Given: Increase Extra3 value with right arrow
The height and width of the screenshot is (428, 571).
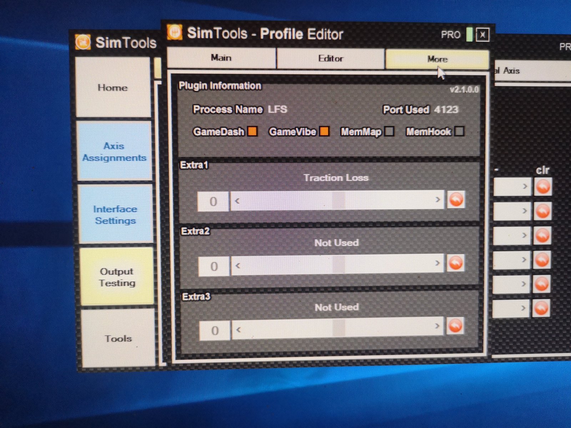Looking at the screenshot, I should click(x=437, y=326).
